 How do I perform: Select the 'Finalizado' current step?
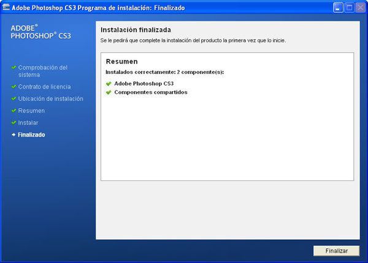pyautogui.click(x=31, y=135)
